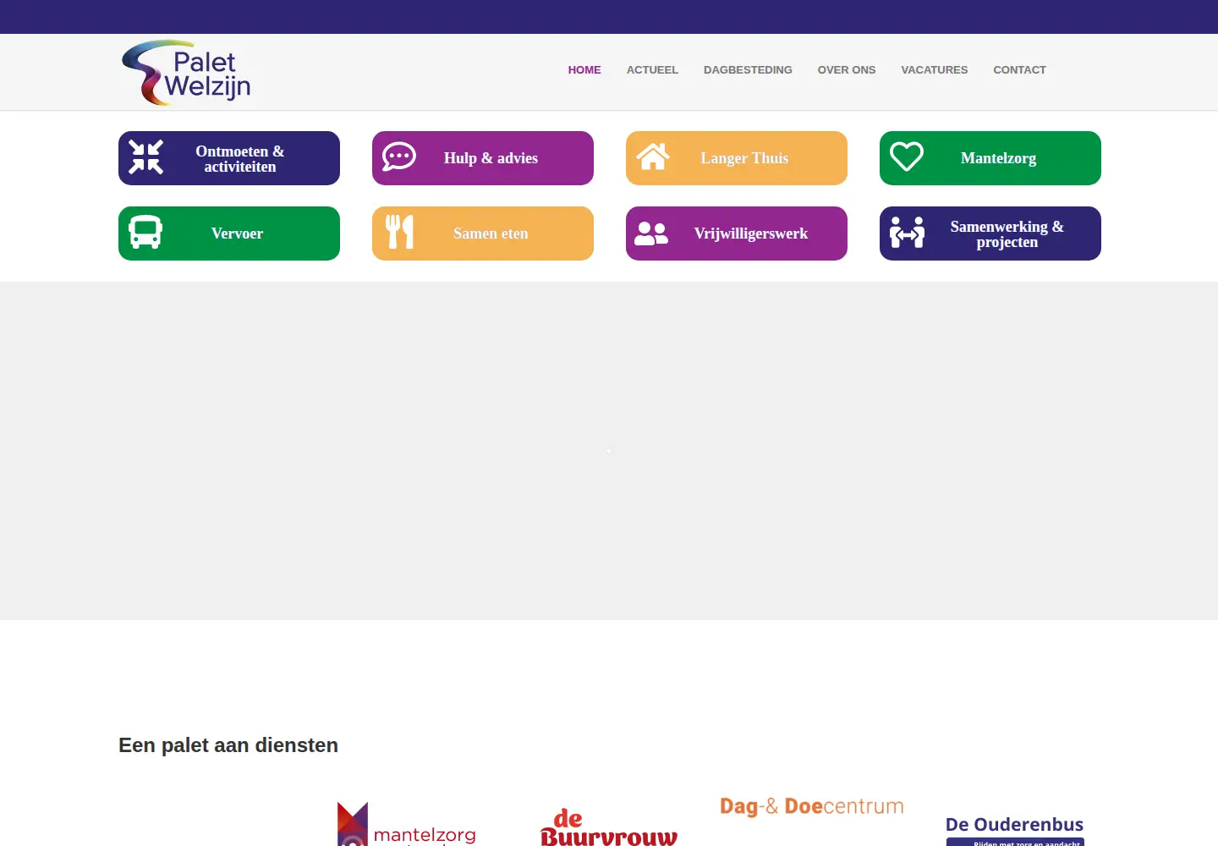This screenshot has height=846, width=1218.
Task: Open the HOME menu item
Action: click(584, 70)
